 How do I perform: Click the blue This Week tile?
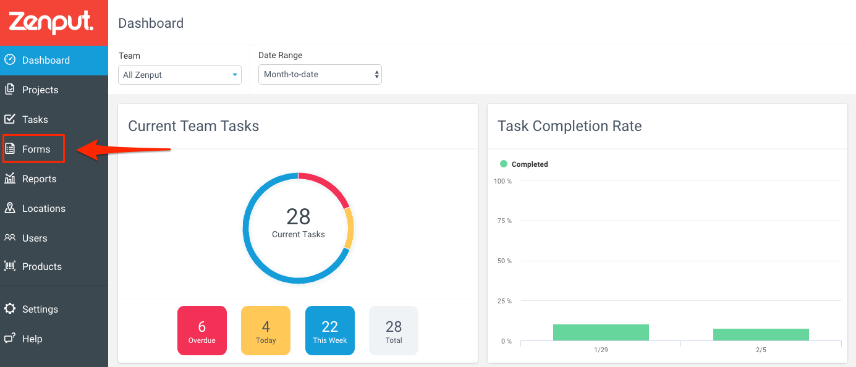click(330, 331)
